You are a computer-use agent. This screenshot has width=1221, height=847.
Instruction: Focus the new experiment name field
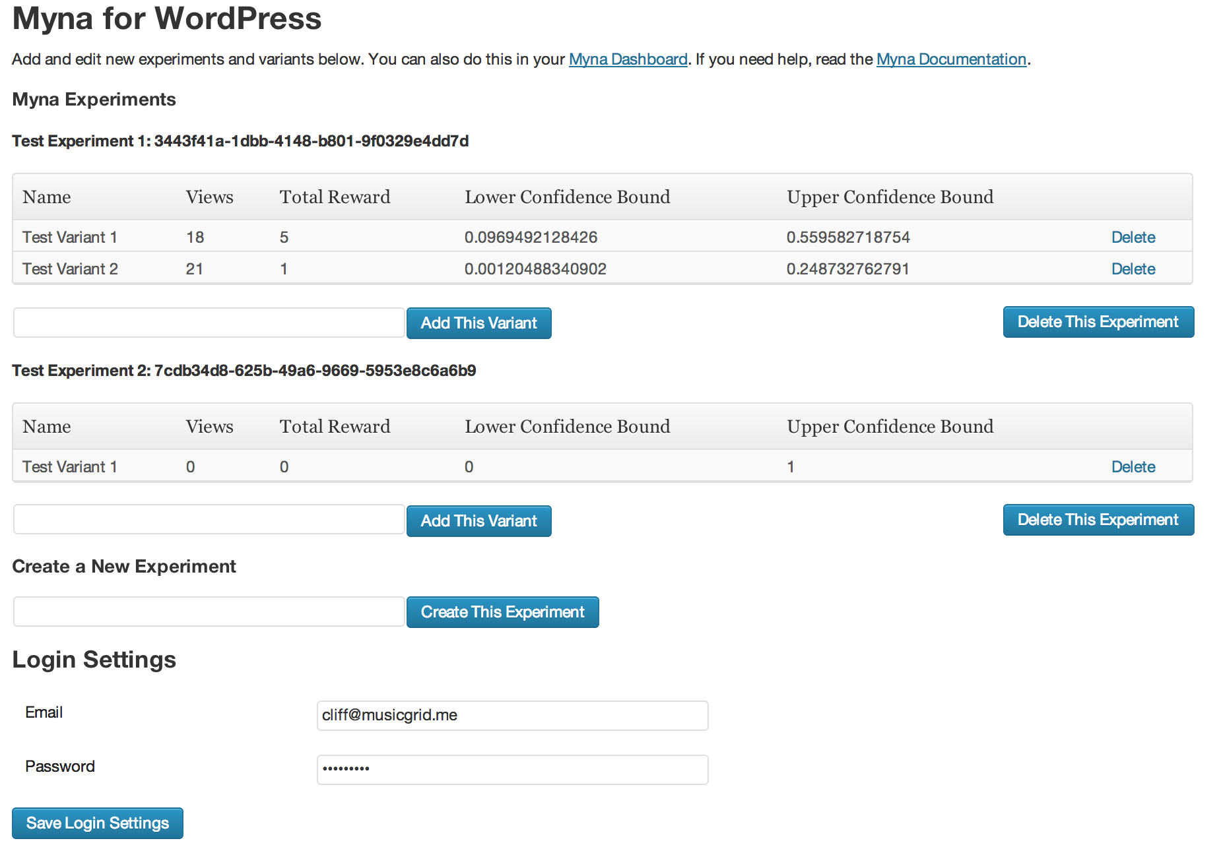(209, 612)
